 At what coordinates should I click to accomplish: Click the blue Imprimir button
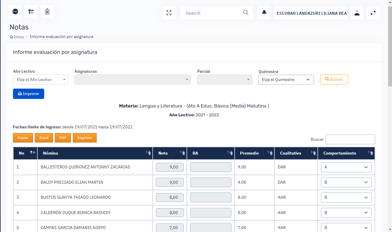click(x=29, y=94)
